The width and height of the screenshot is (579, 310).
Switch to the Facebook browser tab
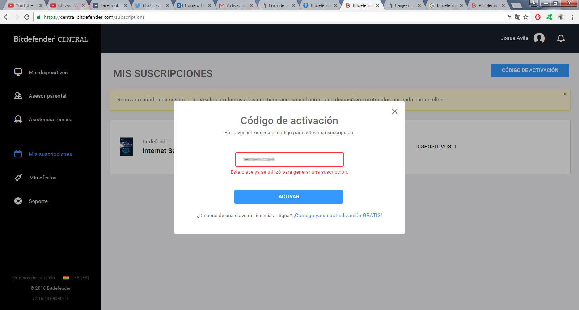click(x=110, y=5)
